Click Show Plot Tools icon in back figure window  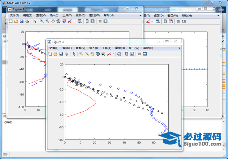pos(184,21)
